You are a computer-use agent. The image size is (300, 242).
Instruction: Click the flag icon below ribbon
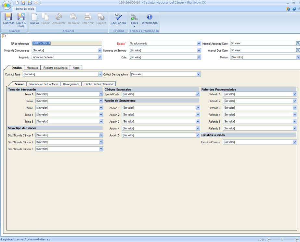pos(4,36)
